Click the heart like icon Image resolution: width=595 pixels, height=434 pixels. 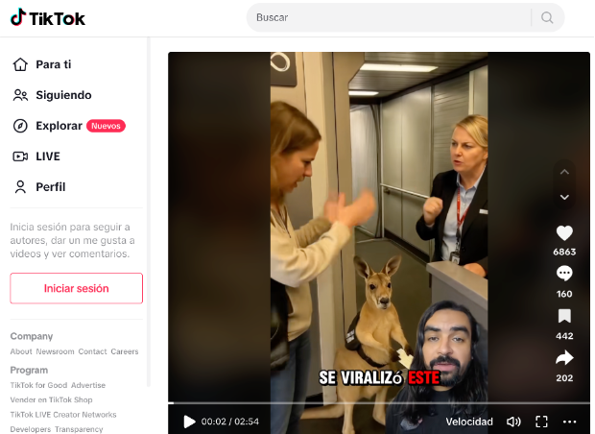click(x=564, y=233)
